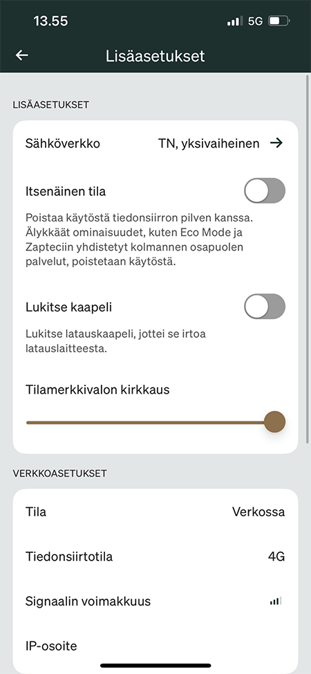This screenshot has width=311, height=674.
Task: Tap the battery icon in the status bar
Action: pyautogui.click(x=279, y=21)
